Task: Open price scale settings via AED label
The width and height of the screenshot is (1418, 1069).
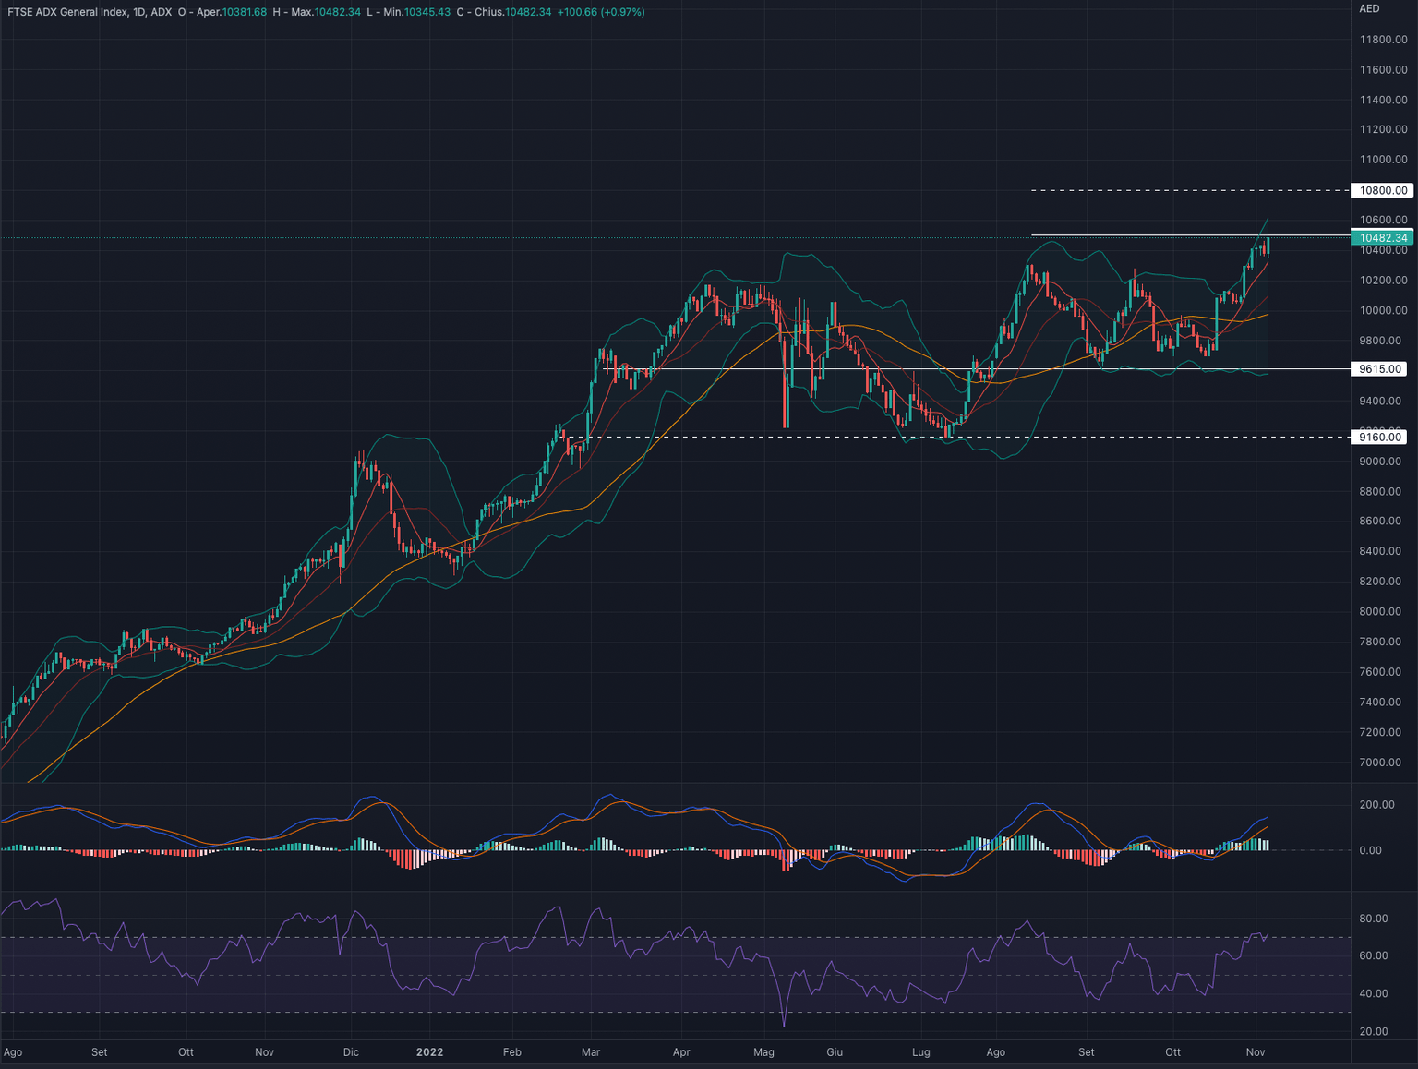Action: point(1367,7)
